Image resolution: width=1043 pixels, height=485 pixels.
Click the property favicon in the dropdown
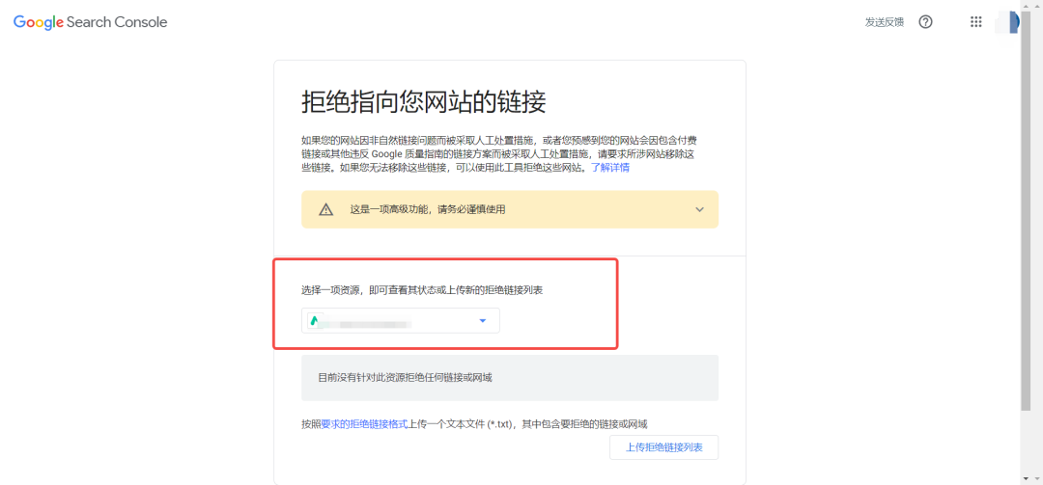click(315, 321)
